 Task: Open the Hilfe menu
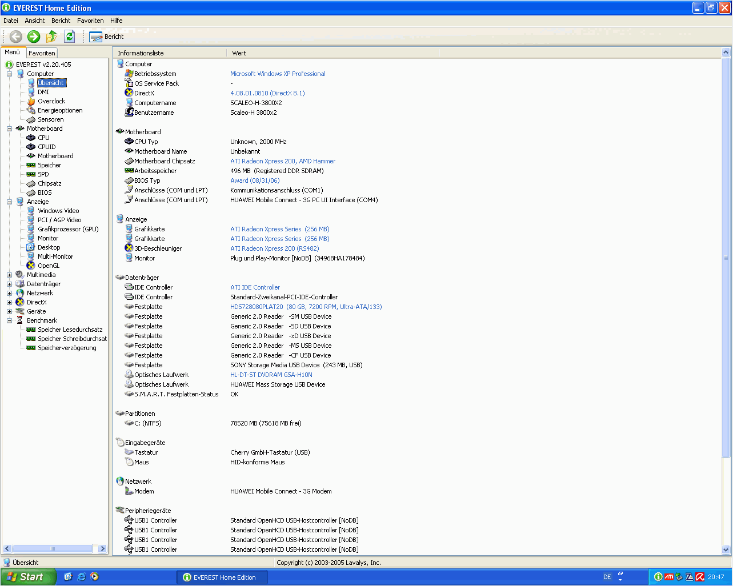click(117, 21)
